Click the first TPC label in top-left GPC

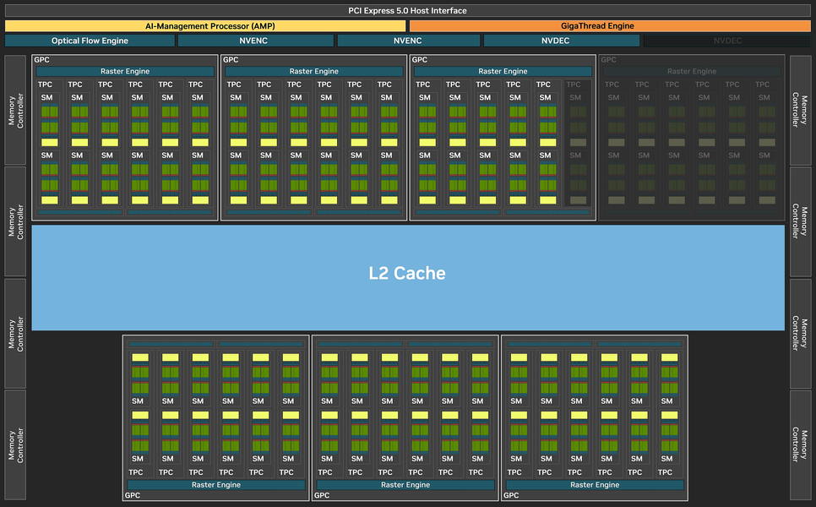coord(45,84)
